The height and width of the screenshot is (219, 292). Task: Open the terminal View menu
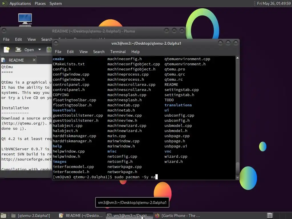[x=84, y=52]
